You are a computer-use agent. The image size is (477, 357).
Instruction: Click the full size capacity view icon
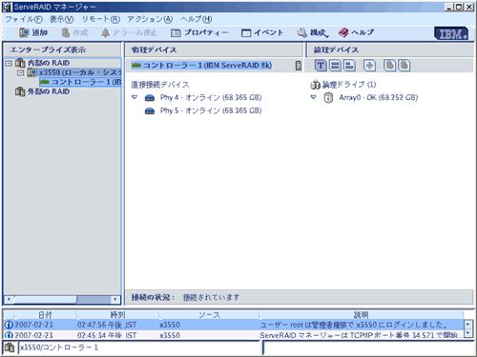point(335,66)
